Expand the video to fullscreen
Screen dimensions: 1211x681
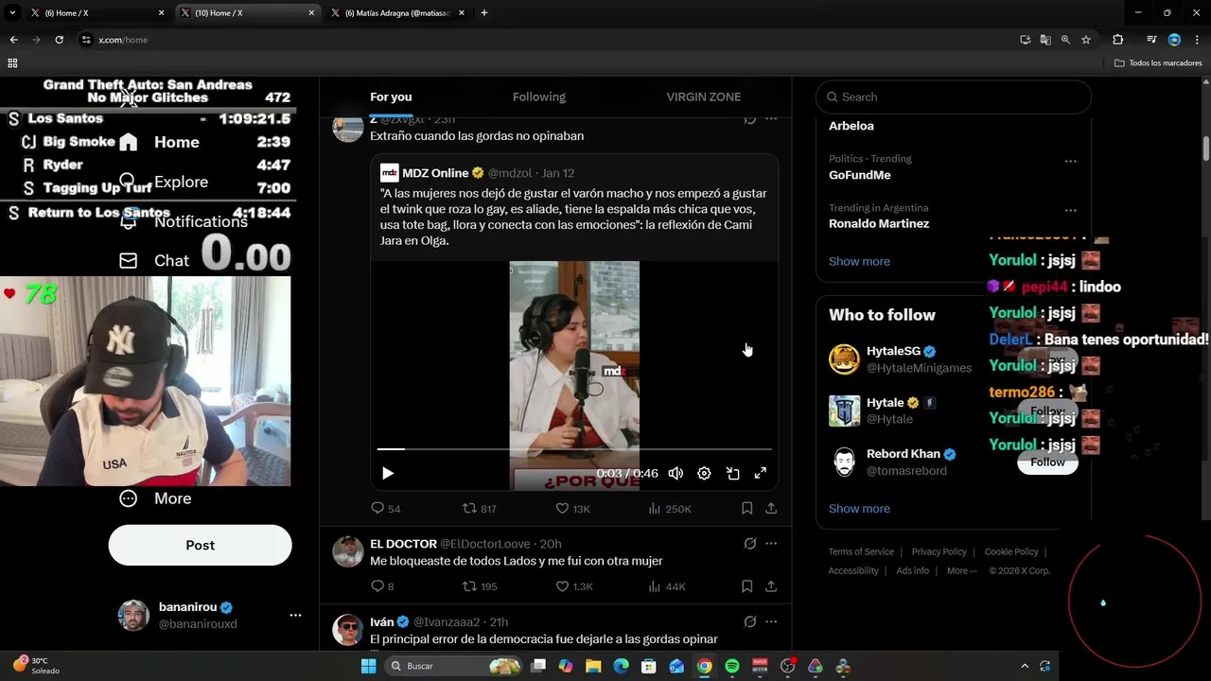pos(760,473)
